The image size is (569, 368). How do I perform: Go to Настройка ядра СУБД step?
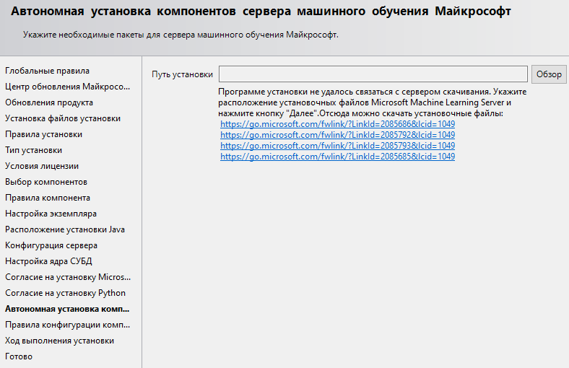tap(48, 261)
